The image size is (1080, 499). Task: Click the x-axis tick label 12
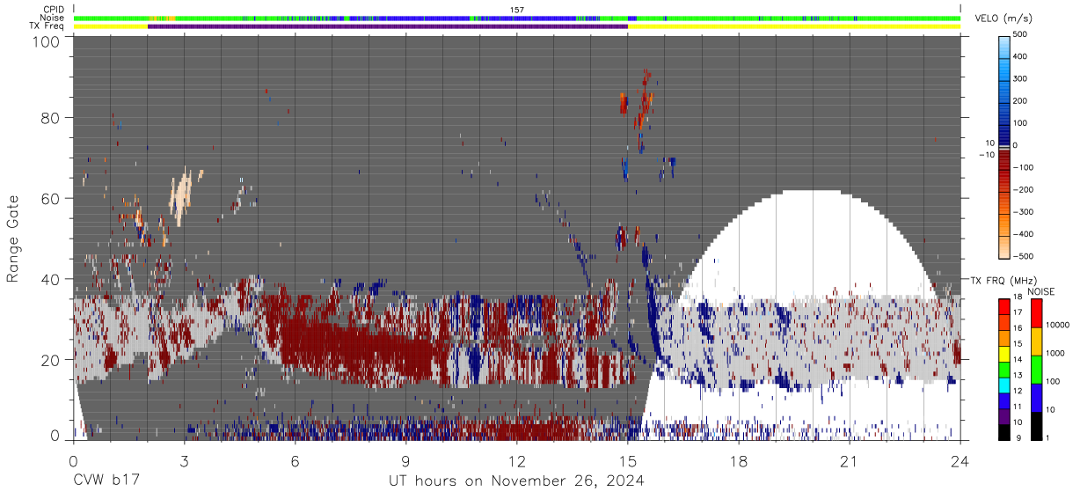click(517, 461)
